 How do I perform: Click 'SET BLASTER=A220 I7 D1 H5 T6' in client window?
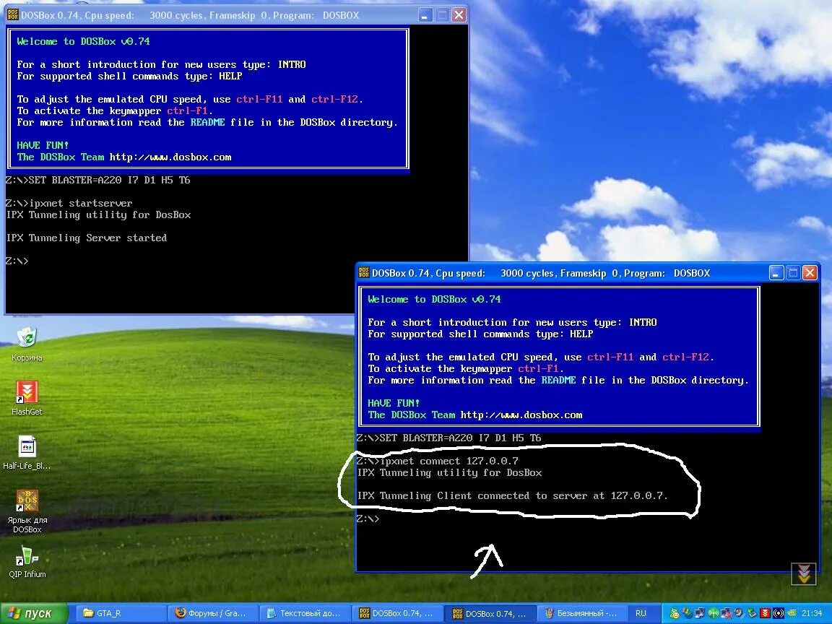(x=461, y=438)
